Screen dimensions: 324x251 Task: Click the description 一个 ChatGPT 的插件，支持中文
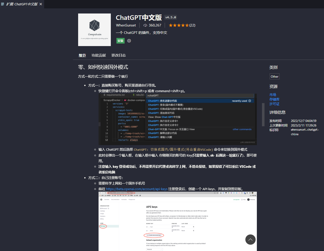(141, 33)
